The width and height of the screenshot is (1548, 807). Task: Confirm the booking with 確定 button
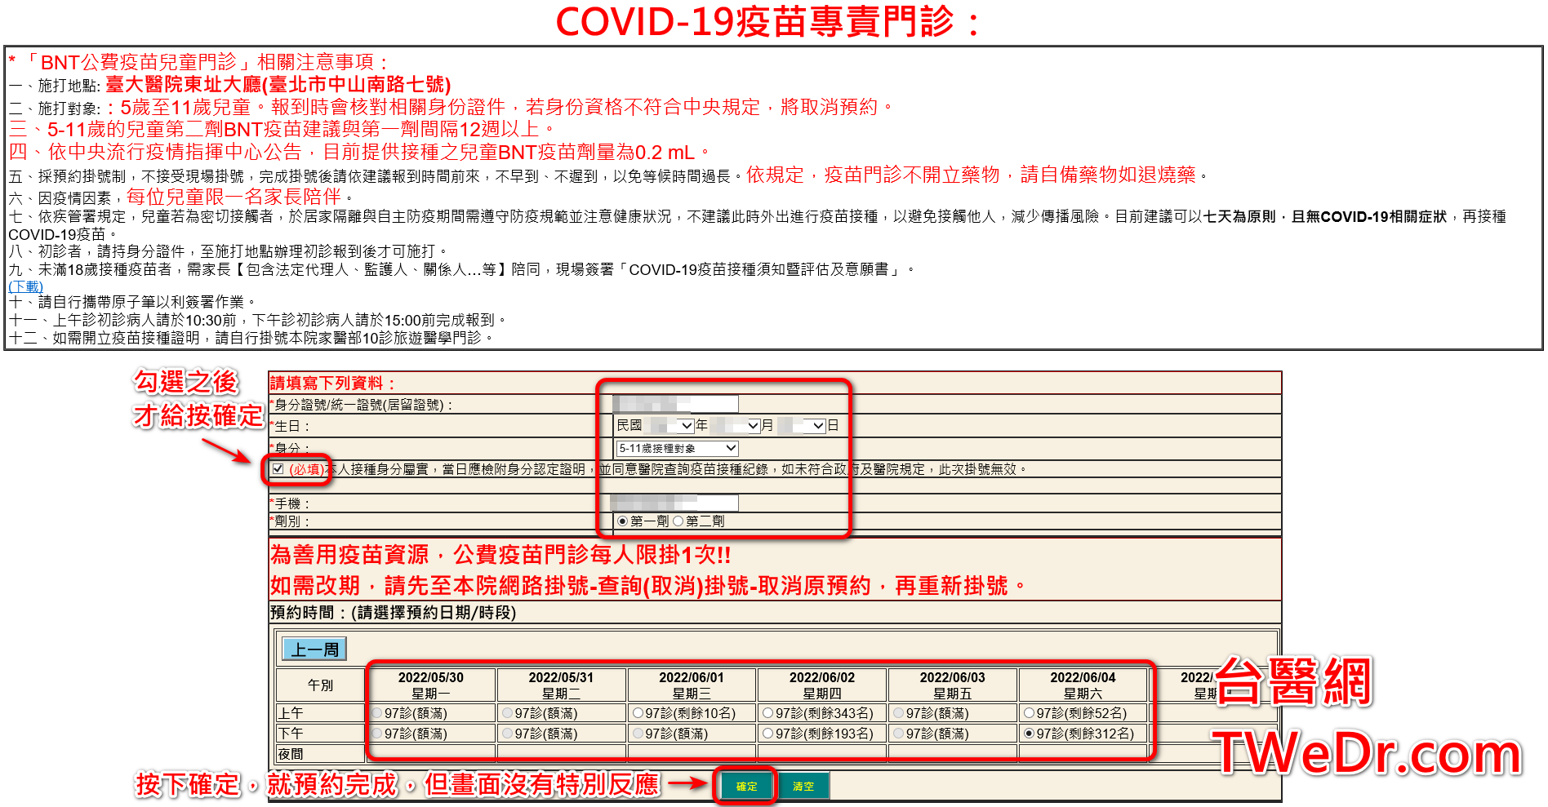746,787
